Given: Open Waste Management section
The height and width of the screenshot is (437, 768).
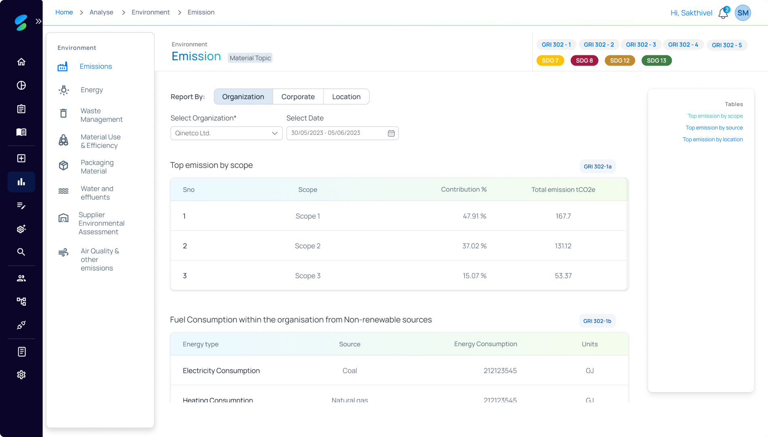Looking at the screenshot, I should [x=101, y=115].
